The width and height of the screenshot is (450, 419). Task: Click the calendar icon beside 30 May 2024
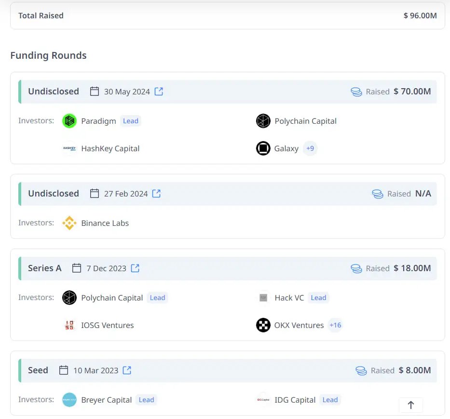[95, 92]
